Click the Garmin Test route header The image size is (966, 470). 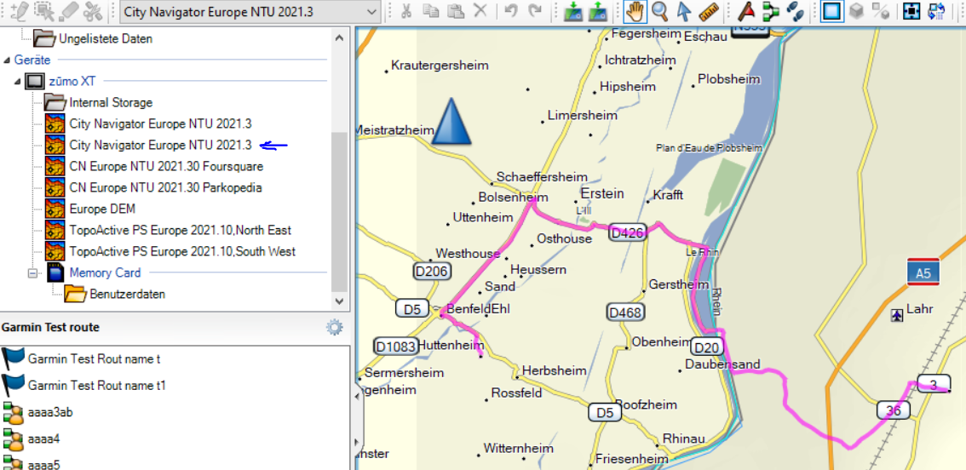50,327
